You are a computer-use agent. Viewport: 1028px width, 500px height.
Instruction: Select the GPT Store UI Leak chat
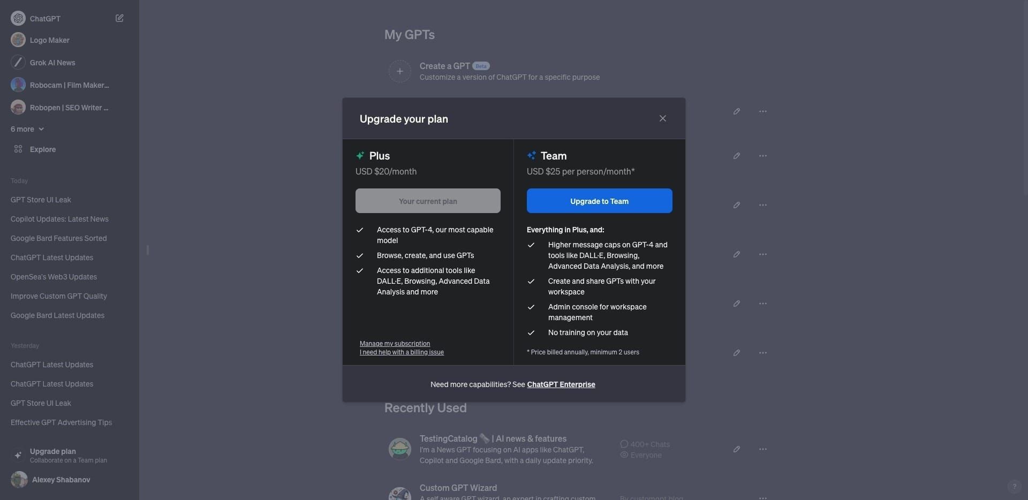(41, 199)
